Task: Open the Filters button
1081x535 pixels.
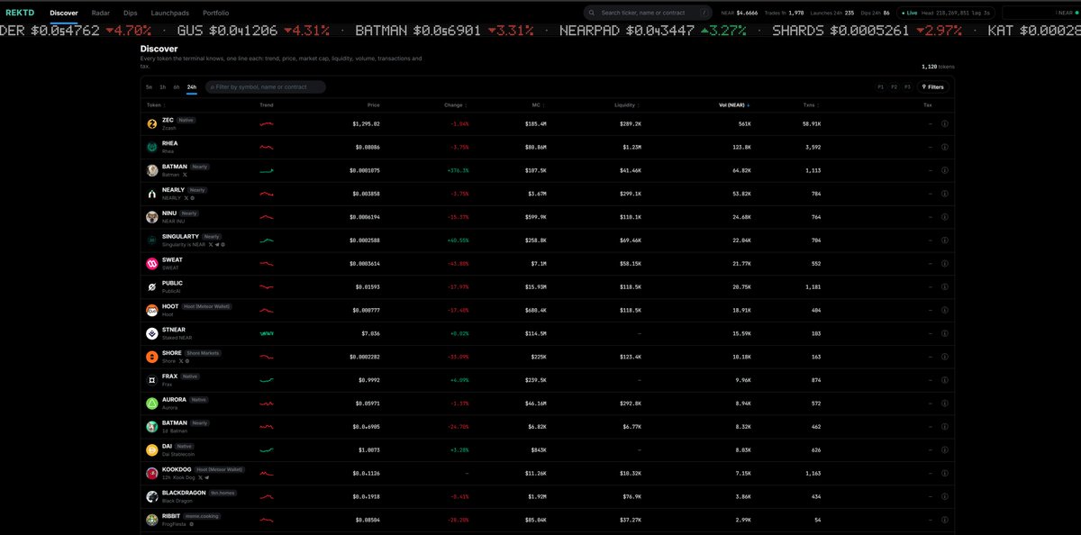Action: coord(932,87)
